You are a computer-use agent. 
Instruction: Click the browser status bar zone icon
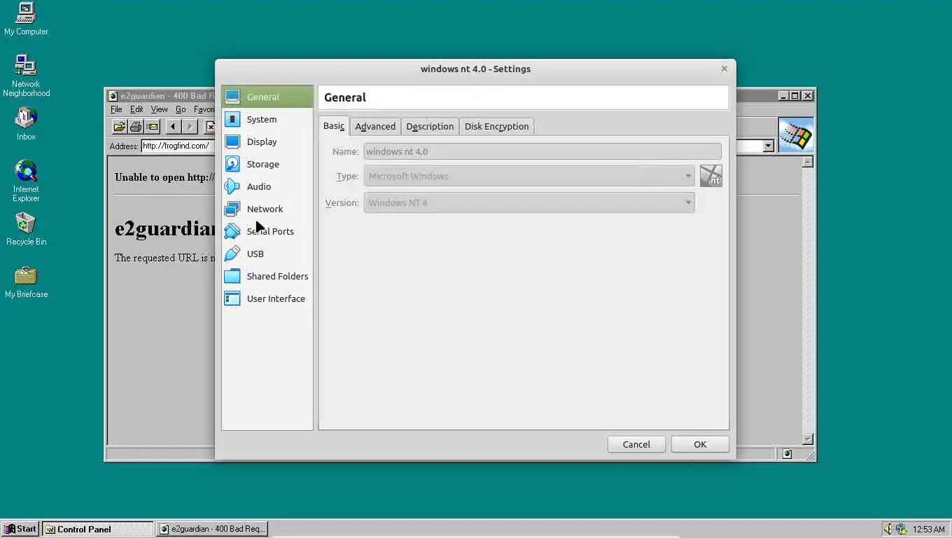[x=787, y=454]
